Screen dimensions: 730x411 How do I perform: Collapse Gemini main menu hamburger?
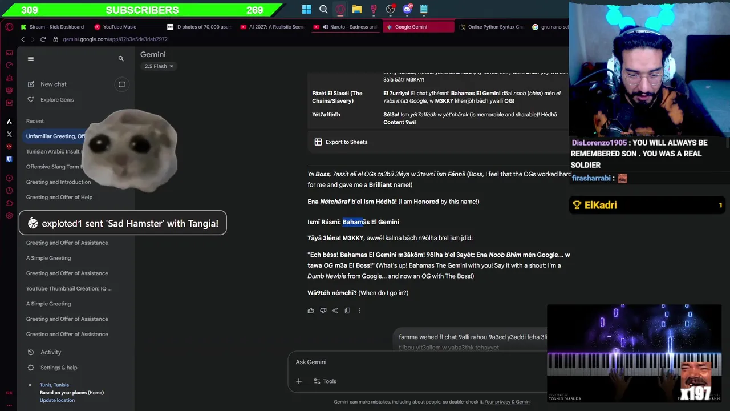pyautogui.click(x=31, y=58)
